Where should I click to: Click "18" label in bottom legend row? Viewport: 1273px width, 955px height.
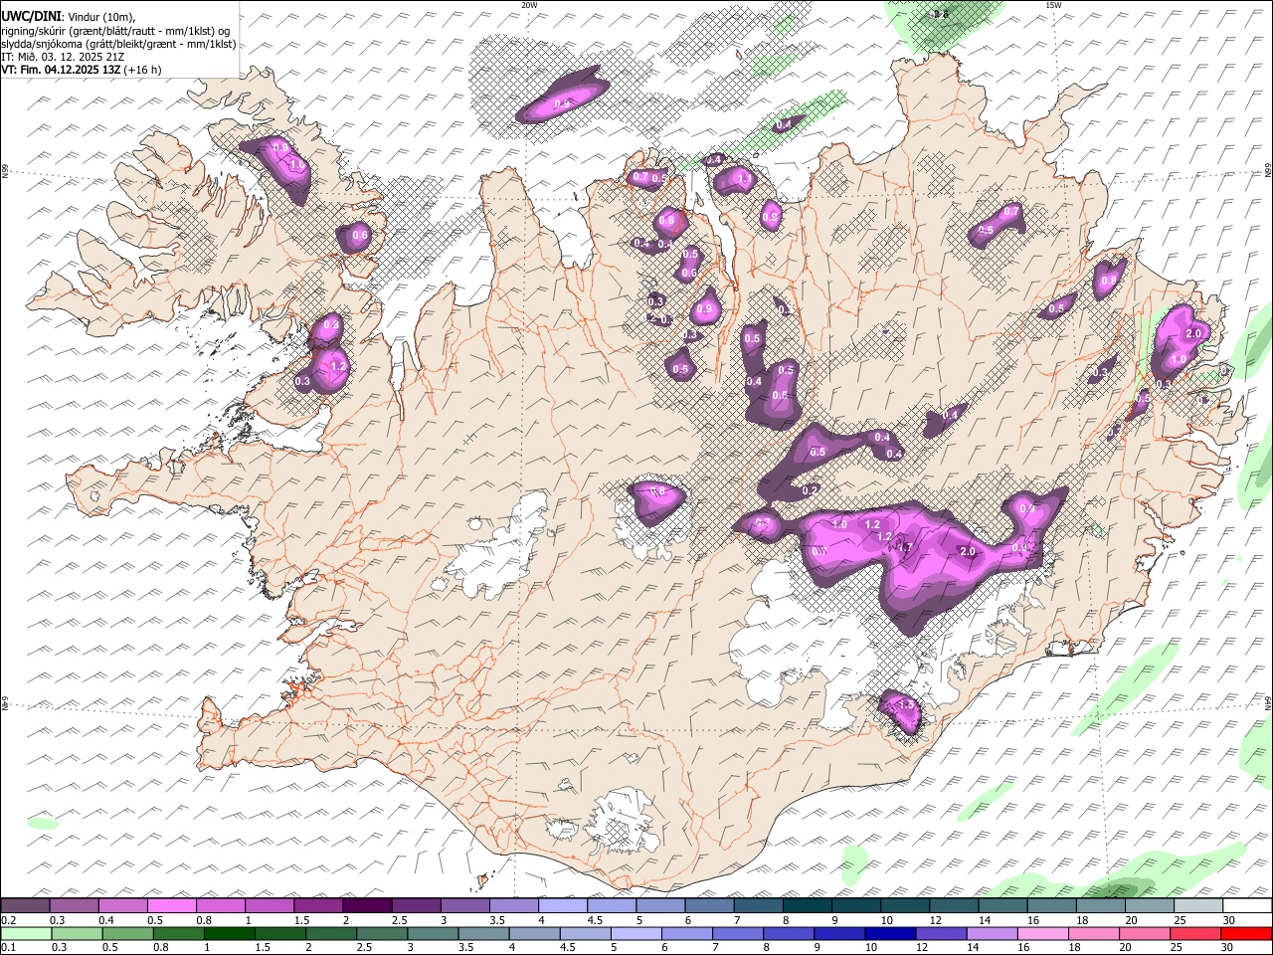(1075, 948)
